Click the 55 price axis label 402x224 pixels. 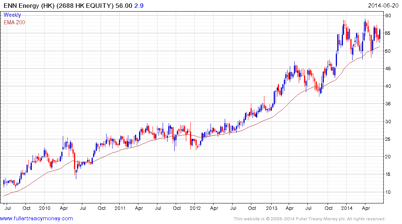coord(388,33)
